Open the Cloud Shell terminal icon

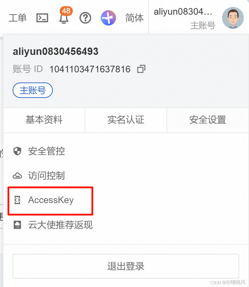[x=42, y=18]
